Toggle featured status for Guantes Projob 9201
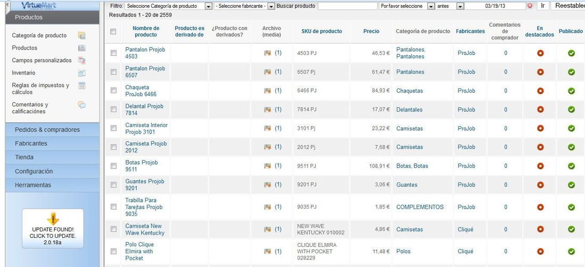585x267 pixels. click(540, 185)
